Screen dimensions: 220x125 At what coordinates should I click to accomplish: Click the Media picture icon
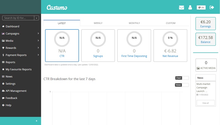point(3,41)
